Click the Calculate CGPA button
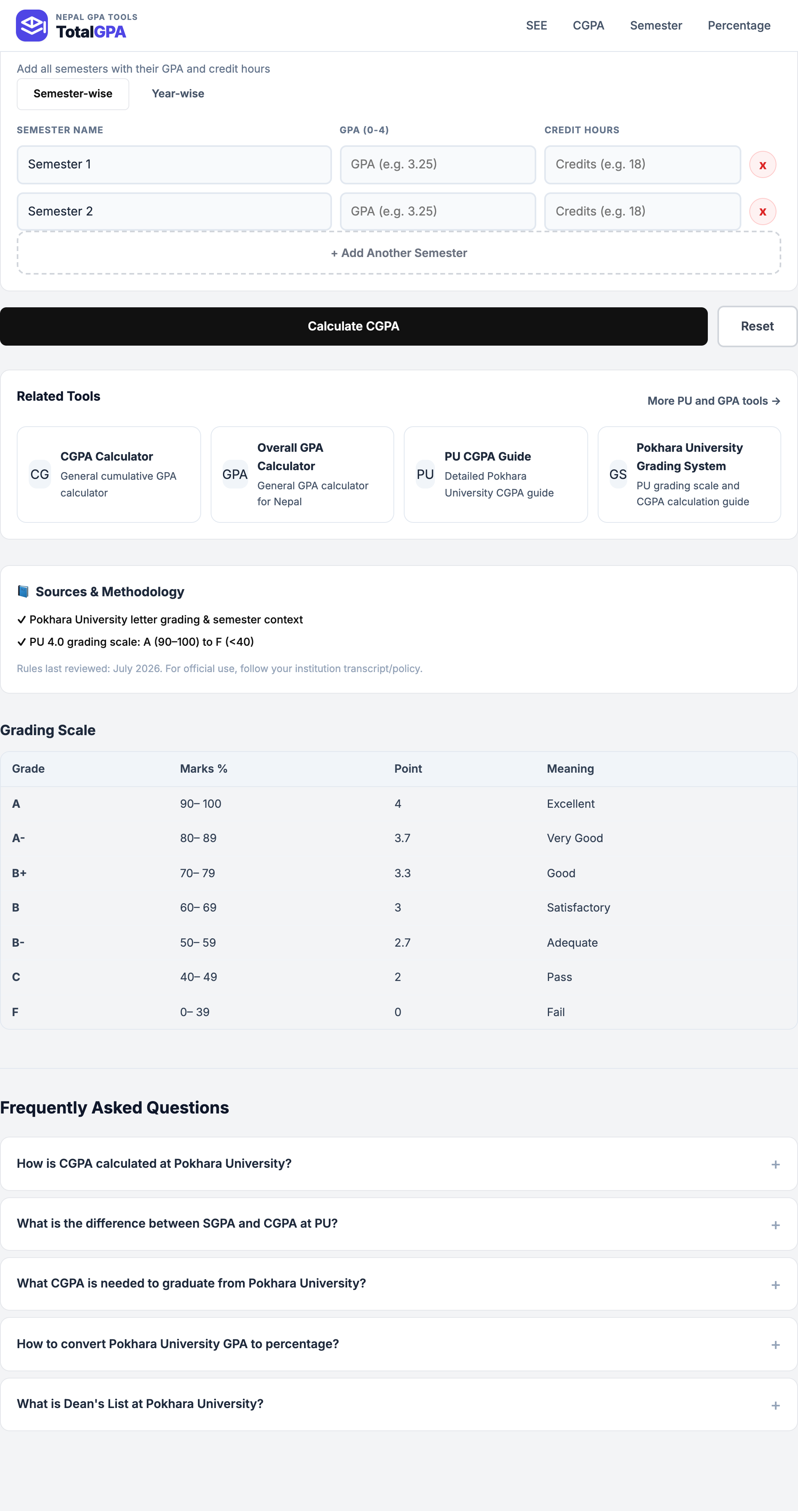Viewport: 798px width, 1511px height. coord(354,326)
